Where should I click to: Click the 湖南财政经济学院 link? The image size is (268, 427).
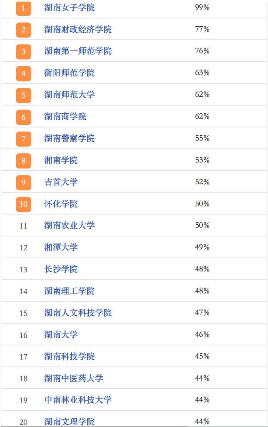click(x=78, y=29)
